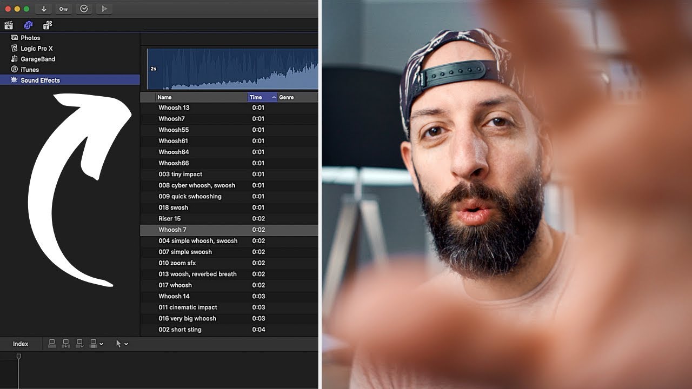
Task: Click the connect clip to primary storyline icon
Action: click(x=52, y=343)
